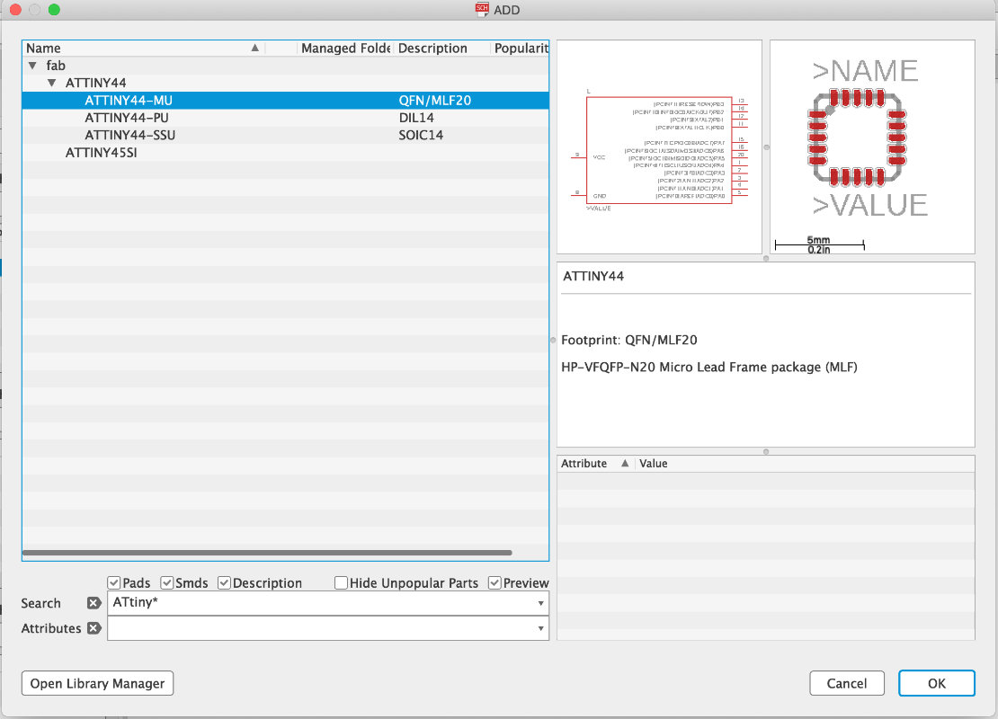Click the splitter handle between the two previews
This screenshot has width=998, height=719.
pos(766,147)
